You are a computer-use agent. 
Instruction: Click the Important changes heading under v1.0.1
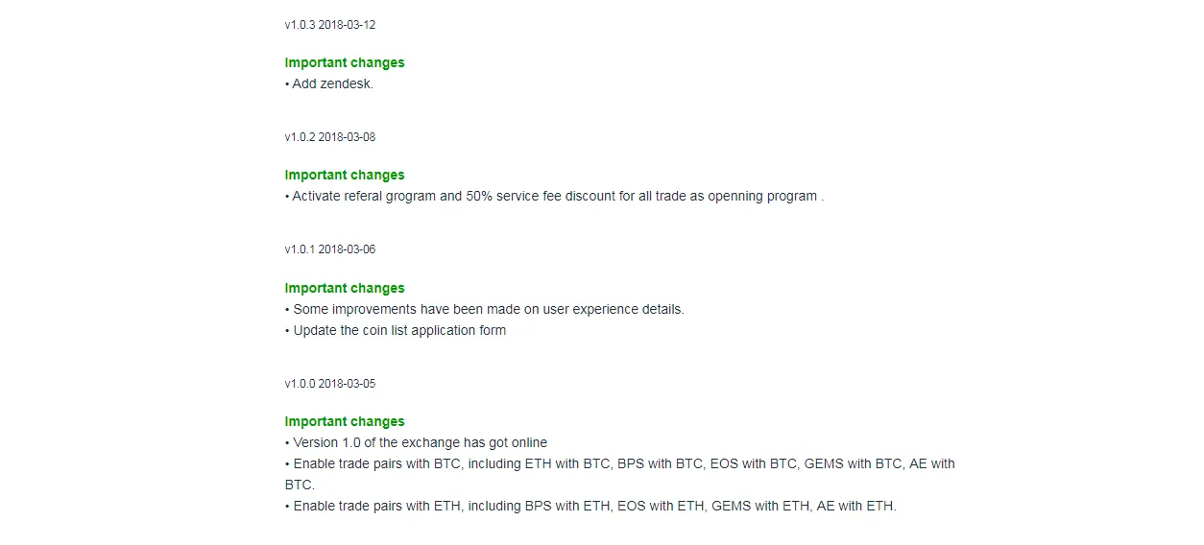345,288
